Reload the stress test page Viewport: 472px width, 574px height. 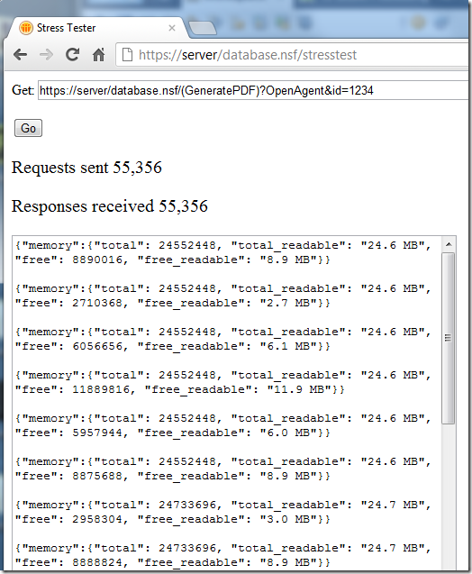coord(72,55)
